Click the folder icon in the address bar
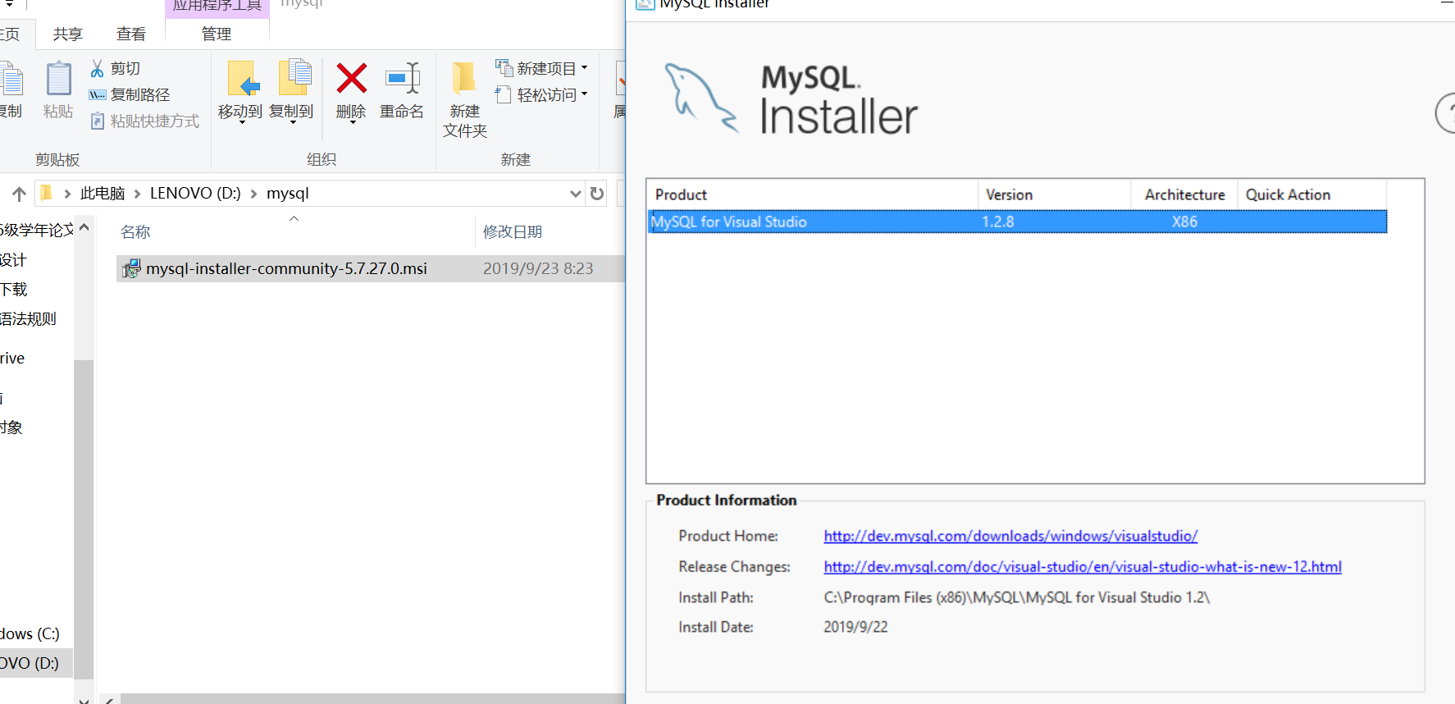 (x=47, y=194)
